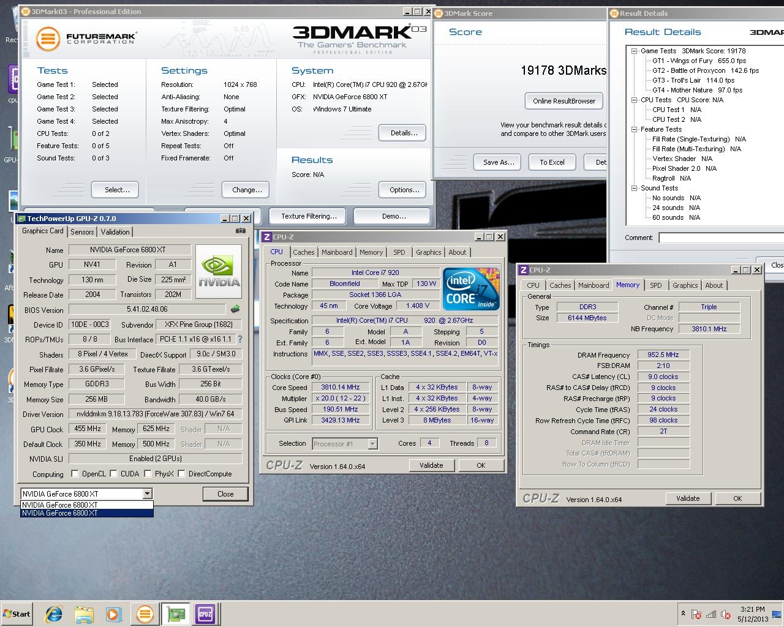
Task: Toggle the PhysX checkbox in GPU-Z
Action: coord(148,473)
